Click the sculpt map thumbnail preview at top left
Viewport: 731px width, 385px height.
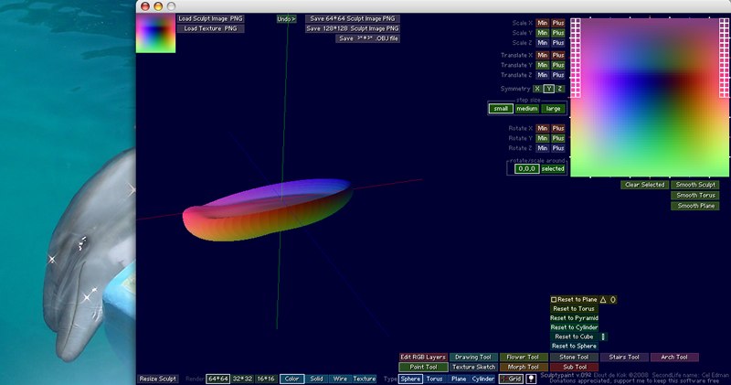point(155,34)
